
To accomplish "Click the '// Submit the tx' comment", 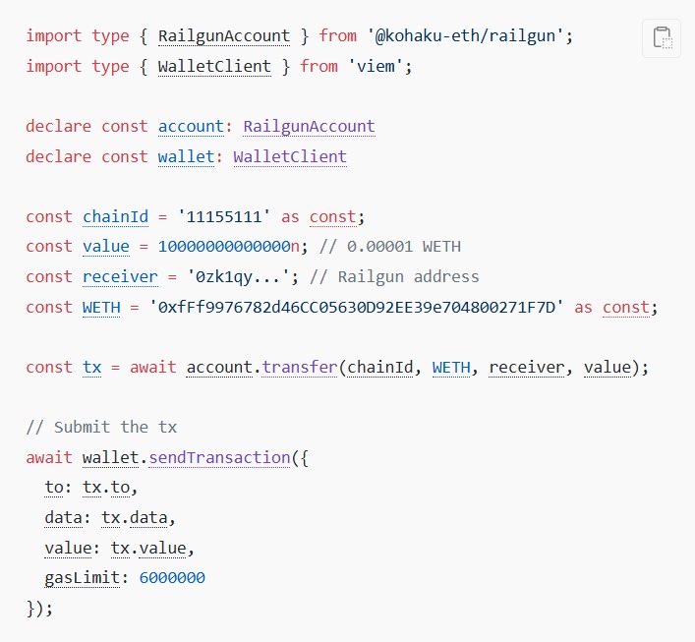I will 101,427.
